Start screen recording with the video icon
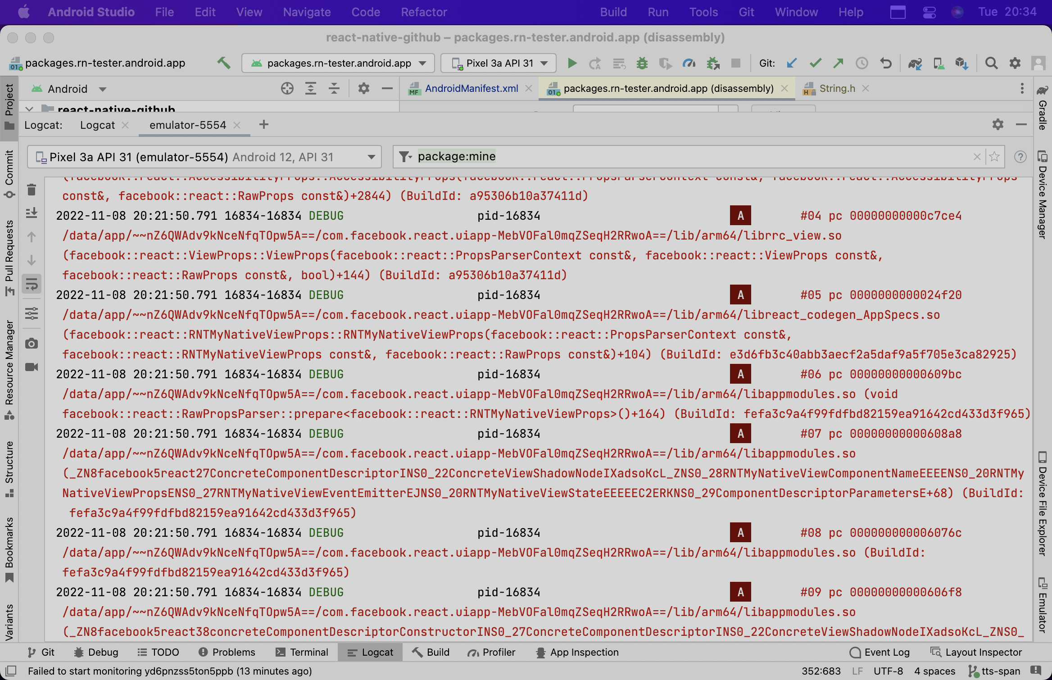The width and height of the screenshot is (1052, 680). pyautogui.click(x=32, y=367)
